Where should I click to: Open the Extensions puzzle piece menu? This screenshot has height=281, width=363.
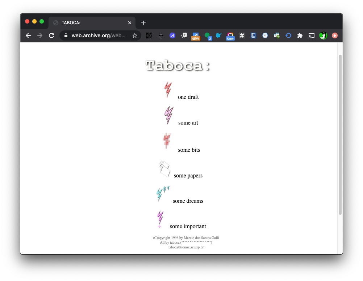[x=300, y=35]
